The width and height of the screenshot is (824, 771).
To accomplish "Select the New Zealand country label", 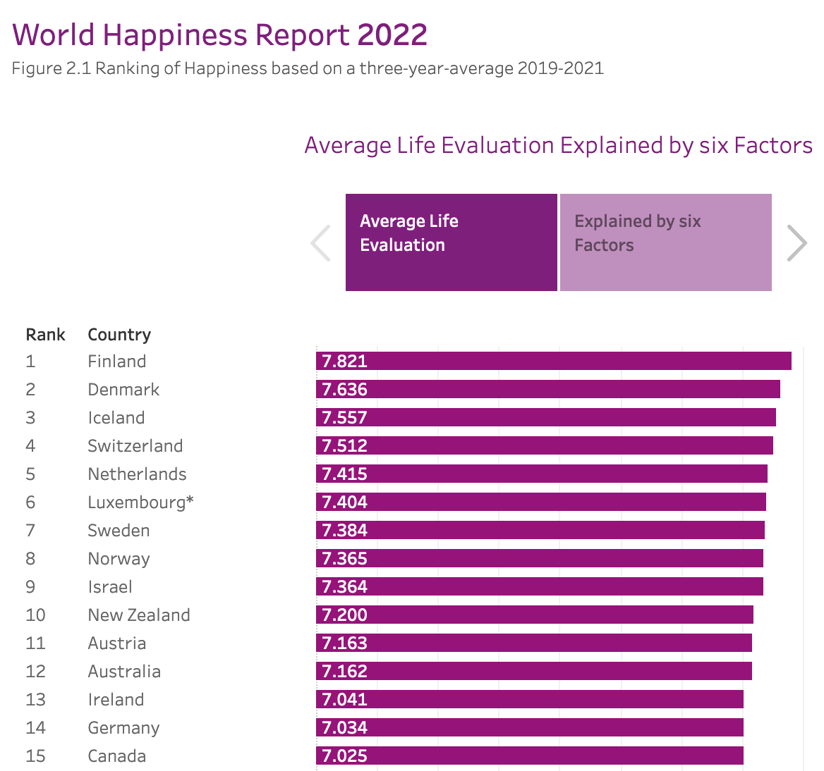I will click(x=139, y=615).
